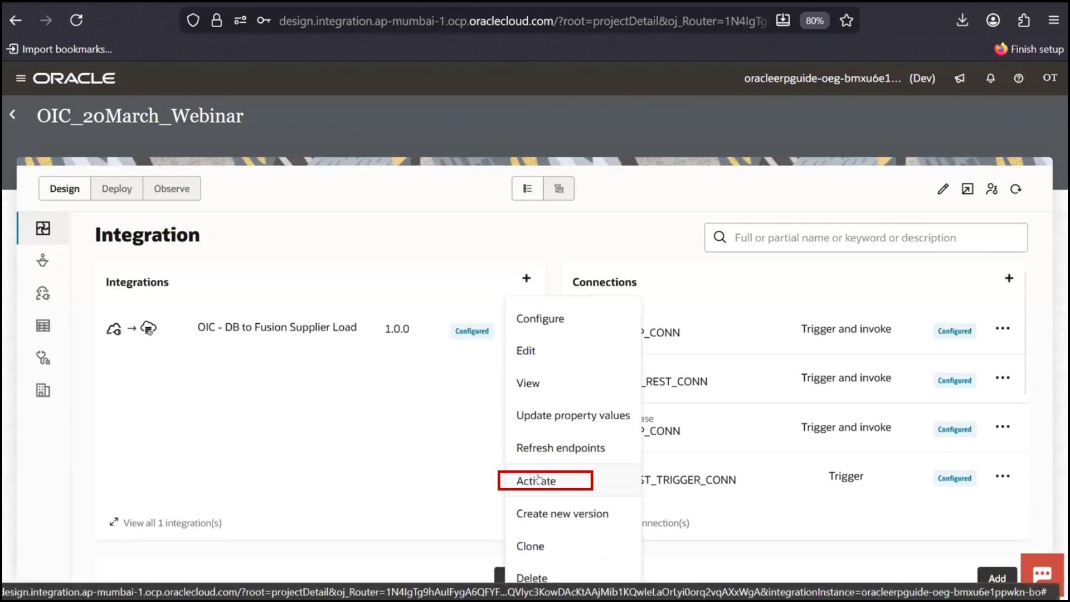The width and height of the screenshot is (1070, 602).
Task: Click Finish setup in the toolbar
Action: (1029, 49)
